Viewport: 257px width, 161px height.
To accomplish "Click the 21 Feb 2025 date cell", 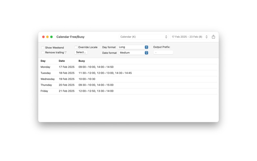I will [x=66, y=91].
